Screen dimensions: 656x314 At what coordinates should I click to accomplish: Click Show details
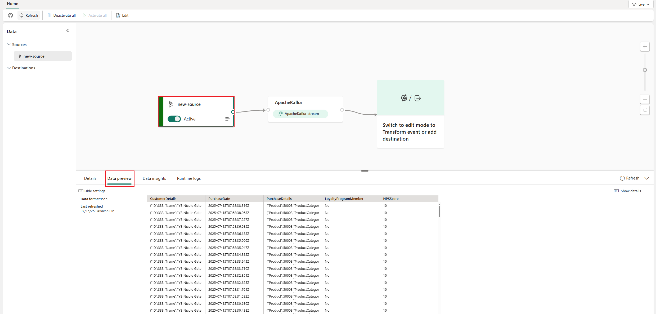tap(627, 191)
